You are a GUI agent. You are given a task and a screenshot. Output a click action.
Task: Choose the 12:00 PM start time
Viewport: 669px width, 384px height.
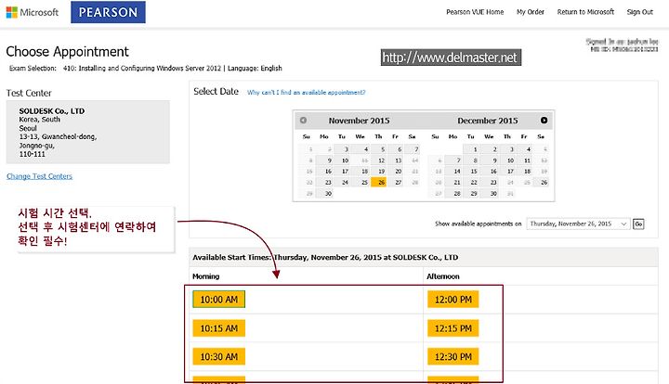[453, 300]
